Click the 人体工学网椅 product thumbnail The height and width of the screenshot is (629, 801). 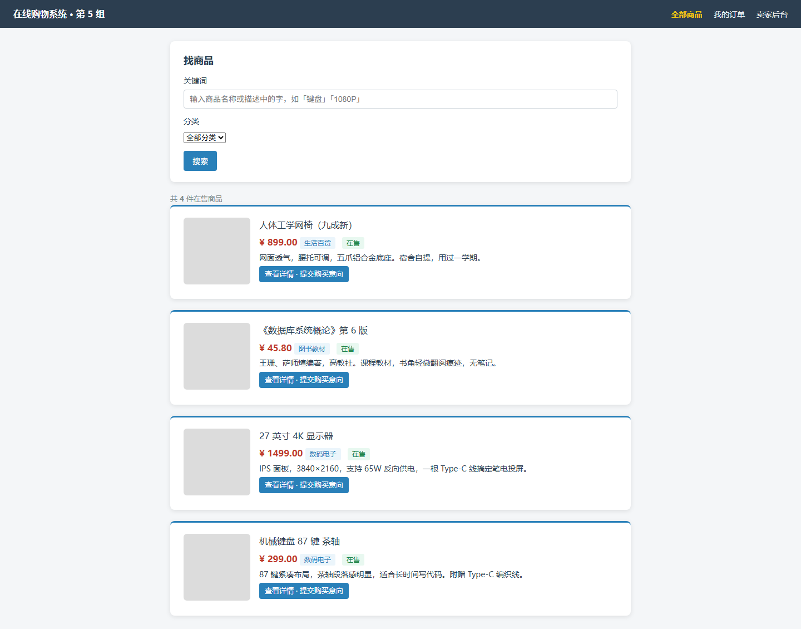coord(217,251)
